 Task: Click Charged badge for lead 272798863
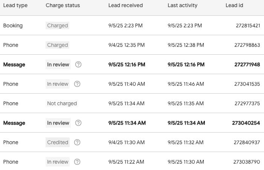point(57,45)
